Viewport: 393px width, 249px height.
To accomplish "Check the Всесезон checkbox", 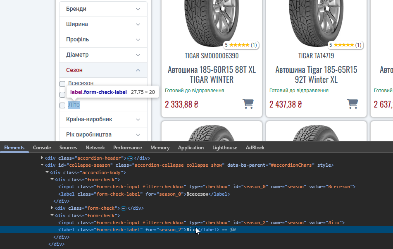I will click(62, 84).
